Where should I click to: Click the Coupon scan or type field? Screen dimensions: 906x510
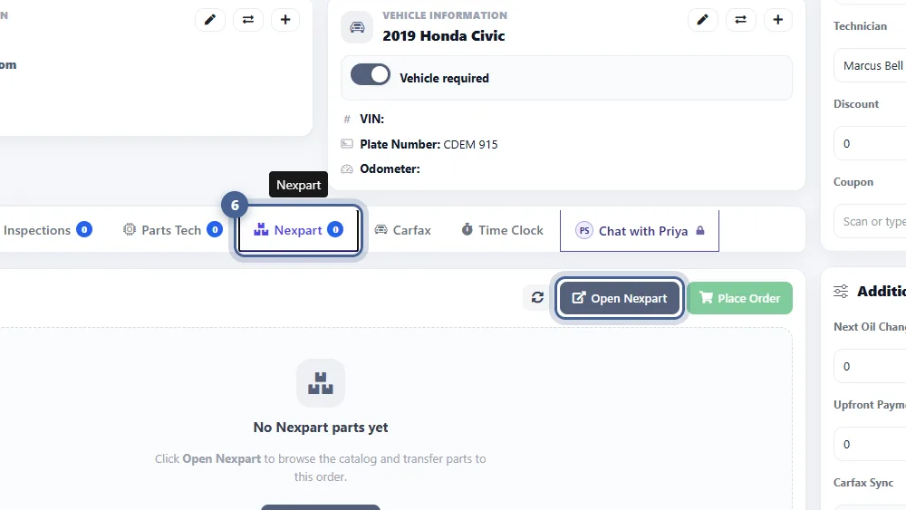click(x=870, y=221)
